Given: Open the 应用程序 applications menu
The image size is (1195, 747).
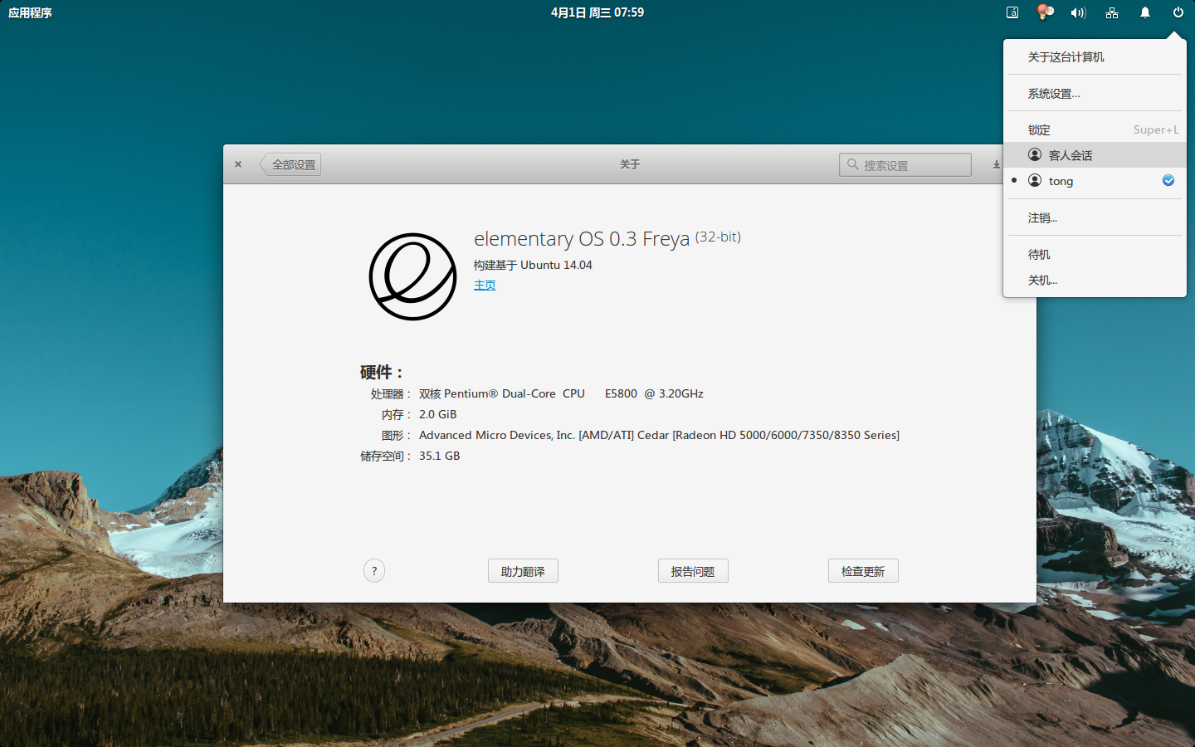Looking at the screenshot, I should [30, 12].
